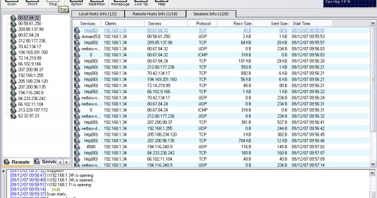Click the Cpu Usg graph display
This screenshot has height=198, width=377.
point(350,3)
